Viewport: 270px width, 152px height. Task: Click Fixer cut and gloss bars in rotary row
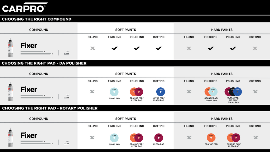coord(37,142)
